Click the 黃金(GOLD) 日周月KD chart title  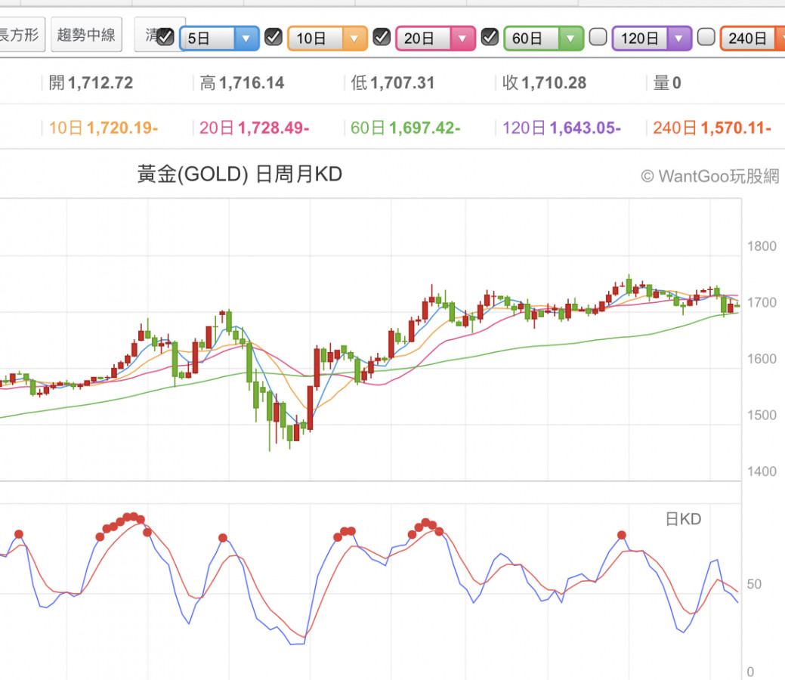[240, 175]
